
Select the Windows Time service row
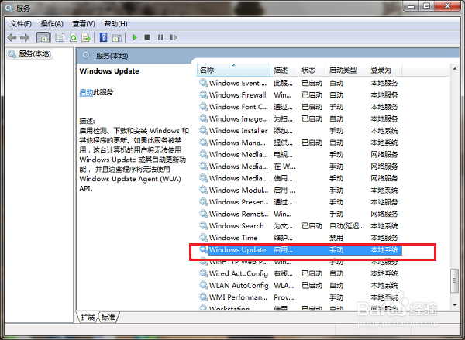(x=300, y=238)
